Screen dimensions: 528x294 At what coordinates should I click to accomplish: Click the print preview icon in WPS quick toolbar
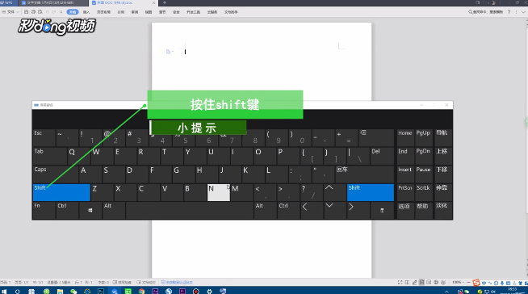[40, 12]
